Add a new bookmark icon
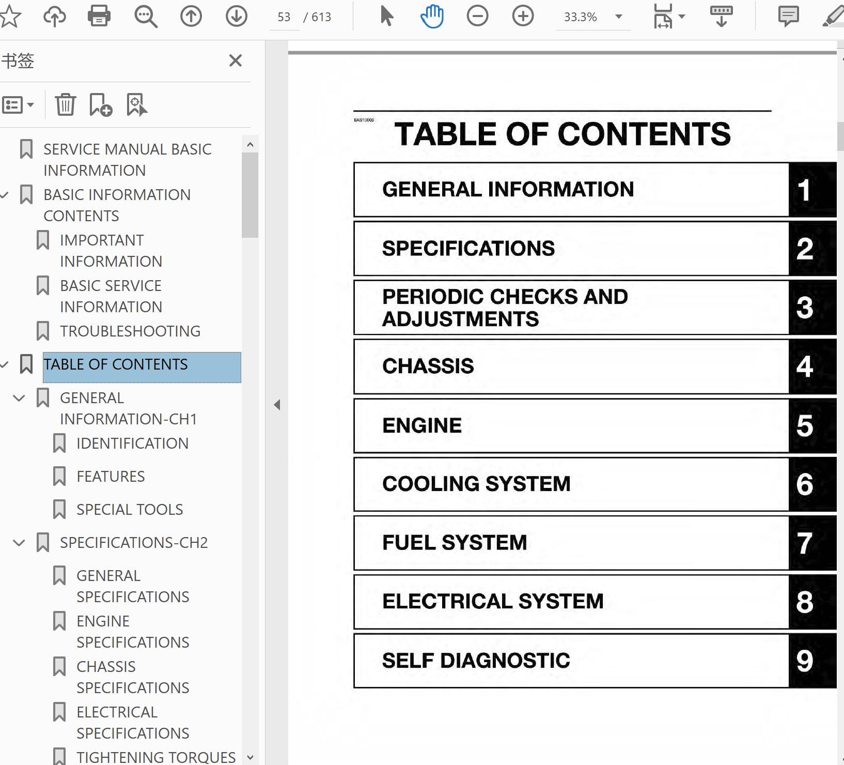Screen dimensions: 844x765 [x=101, y=104]
